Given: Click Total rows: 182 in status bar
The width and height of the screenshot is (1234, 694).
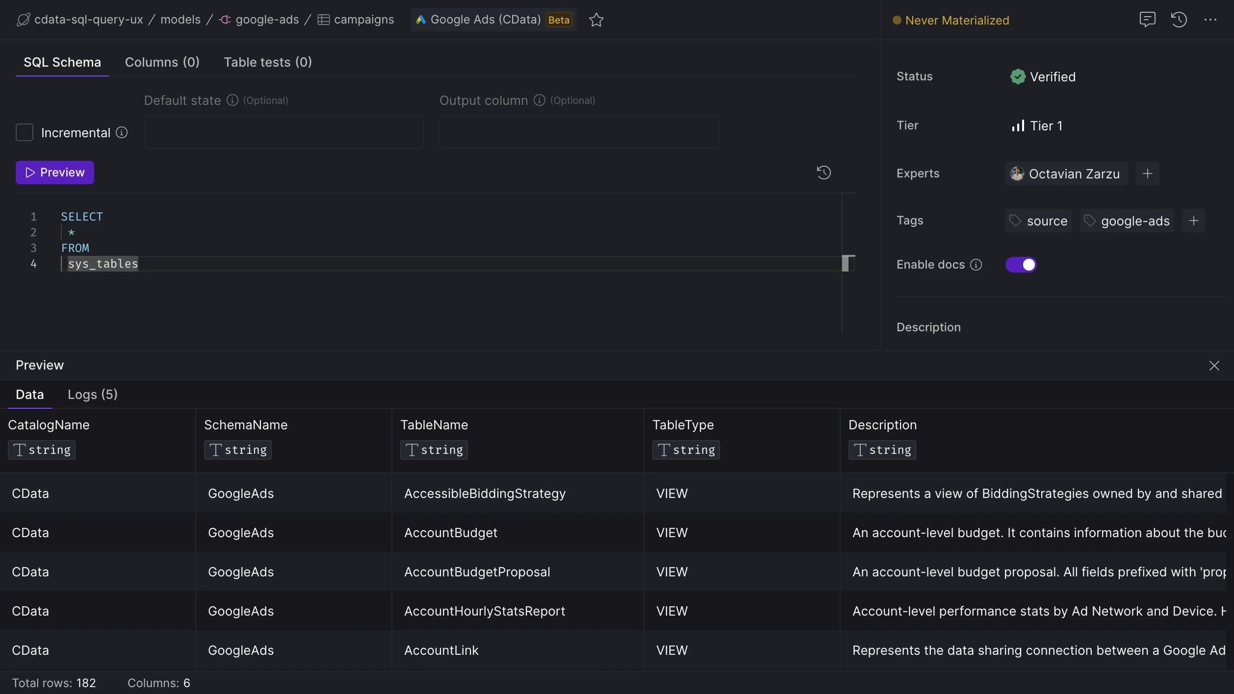Looking at the screenshot, I should point(54,683).
